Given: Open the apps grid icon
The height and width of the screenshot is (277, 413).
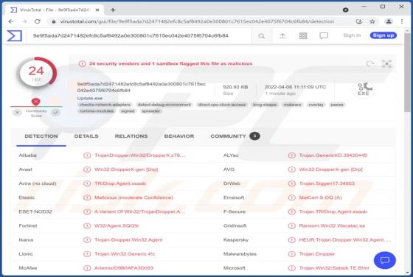Looking at the screenshot, I should (303, 36).
